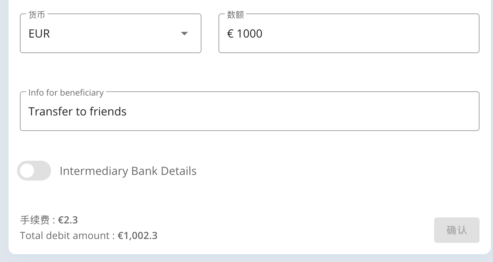The width and height of the screenshot is (493, 262).
Task: Click the 货币 field label
Action: click(x=37, y=15)
